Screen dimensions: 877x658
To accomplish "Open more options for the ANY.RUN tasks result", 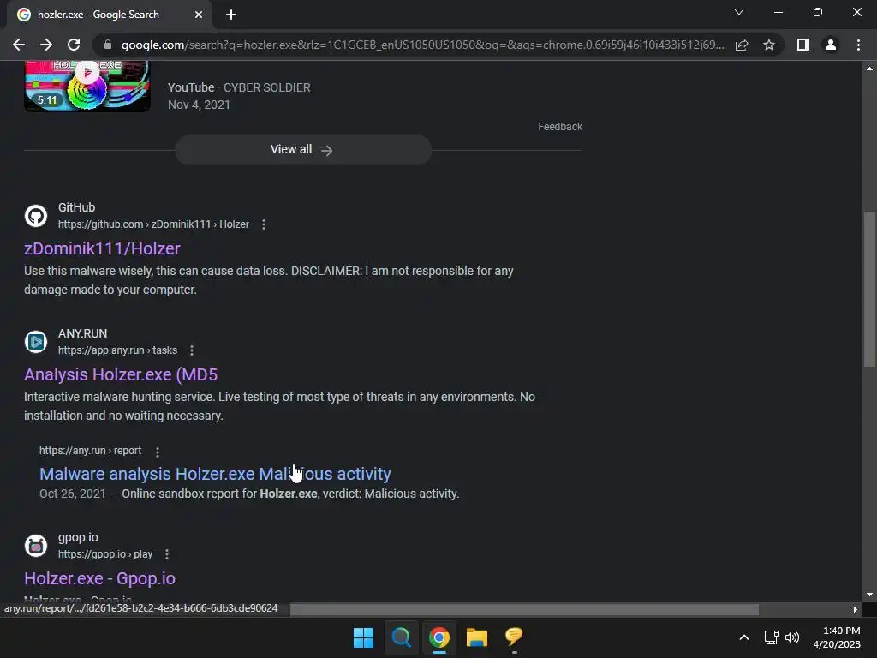I will [x=192, y=350].
